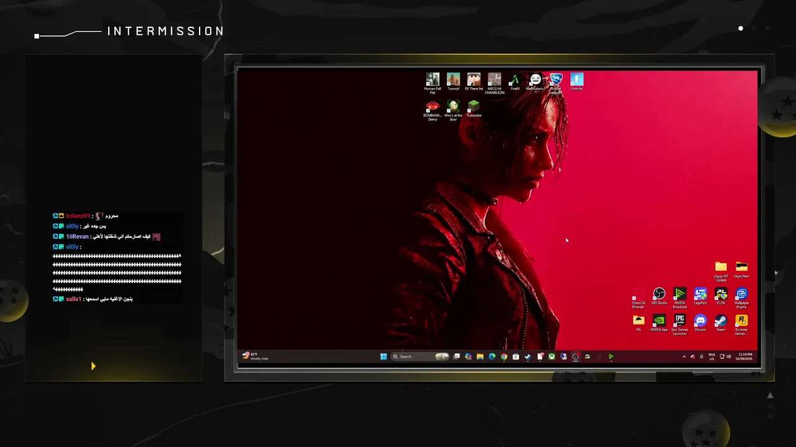Screen dimensions: 796x447
Task: Launch the Turmoil game shortcut
Action: click(x=453, y=82)
